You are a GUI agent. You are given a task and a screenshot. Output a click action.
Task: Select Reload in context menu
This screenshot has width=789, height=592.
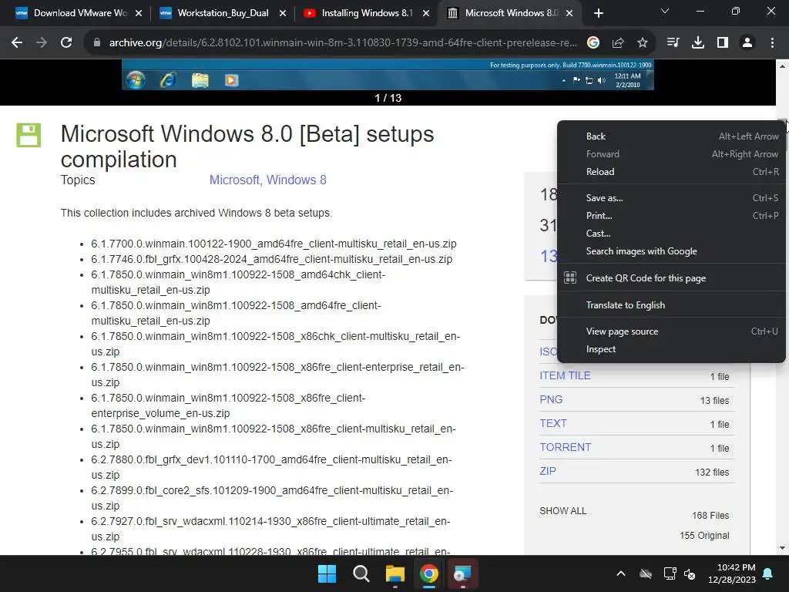671,172
